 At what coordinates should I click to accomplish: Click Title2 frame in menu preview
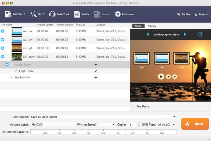(162, 58)
